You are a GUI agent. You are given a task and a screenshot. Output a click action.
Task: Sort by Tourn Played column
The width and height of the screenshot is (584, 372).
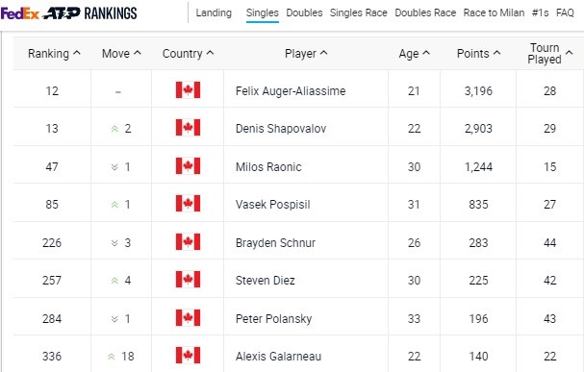pos(549,54)
